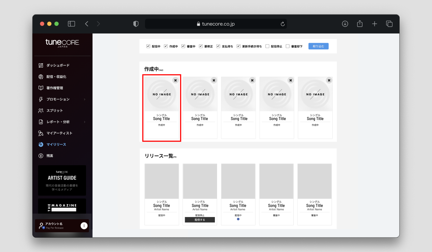
Task: Click the アカウント名 account name
Action: (x=54, y=224)
